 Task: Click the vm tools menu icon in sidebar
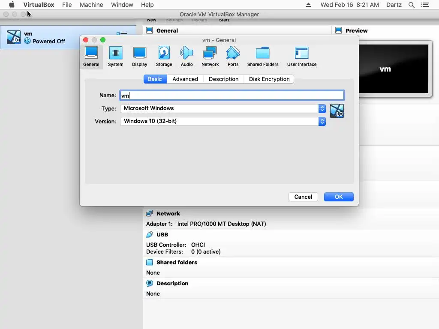(x=122, y=33)
